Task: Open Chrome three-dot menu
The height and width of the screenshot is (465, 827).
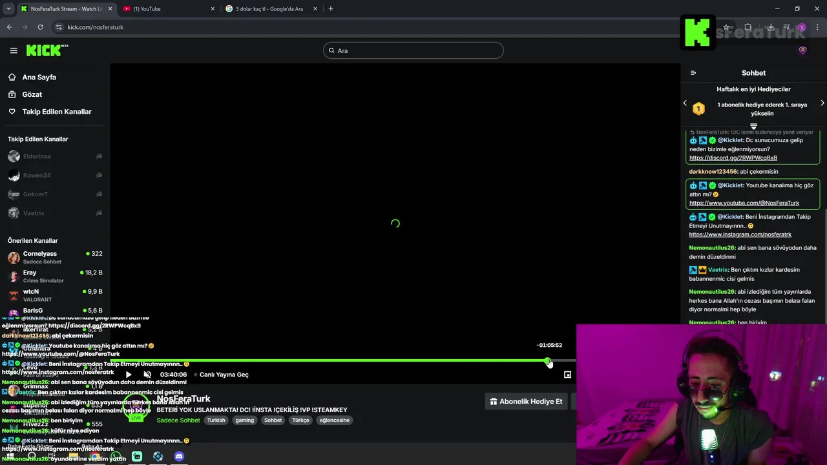Action: tap(817, 27)
